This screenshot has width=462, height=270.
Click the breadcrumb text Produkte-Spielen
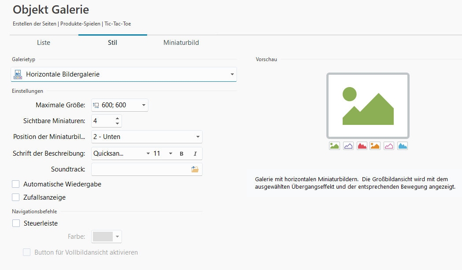pyautogui.click(x=80, y=24)
